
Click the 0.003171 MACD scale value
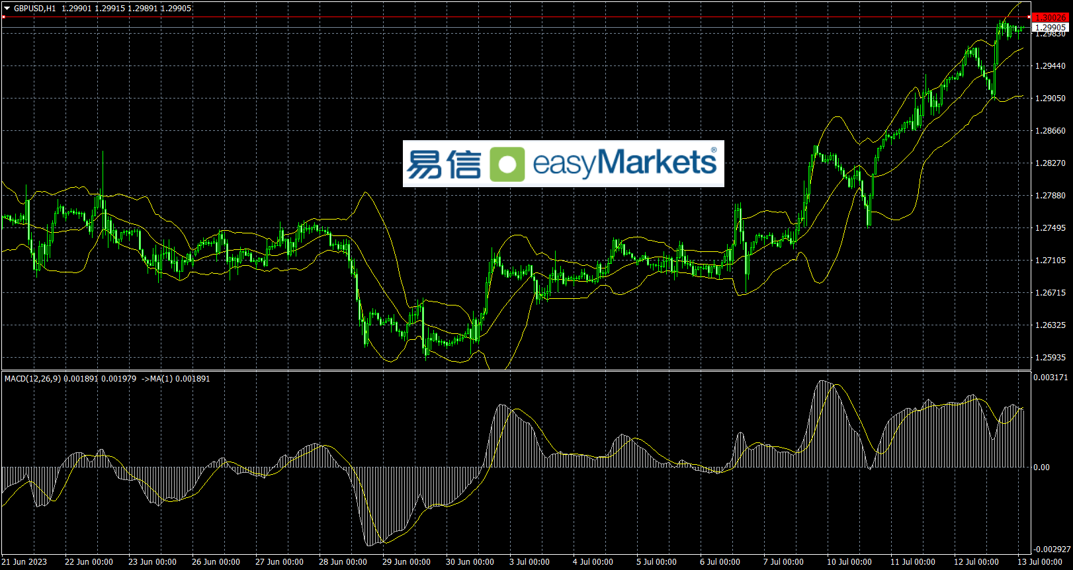tap(1051, 378)
